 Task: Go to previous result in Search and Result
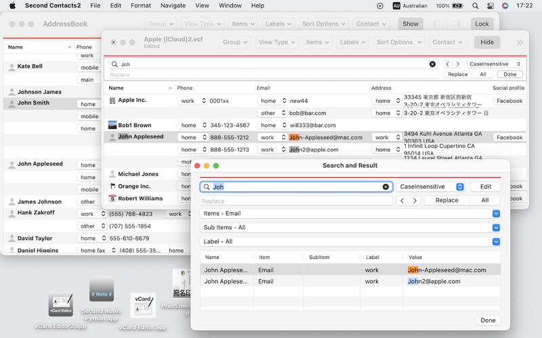[402, 200]
